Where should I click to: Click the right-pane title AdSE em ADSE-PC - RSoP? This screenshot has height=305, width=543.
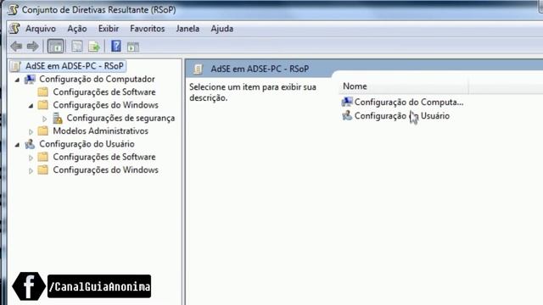point(260,69)
